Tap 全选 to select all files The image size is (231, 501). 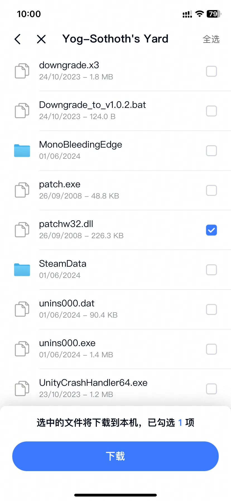(211, 39)
